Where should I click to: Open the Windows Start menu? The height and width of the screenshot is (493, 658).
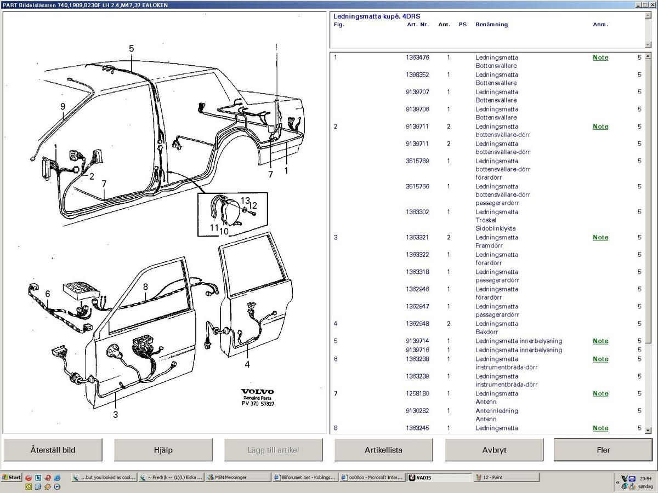(12, 477)
